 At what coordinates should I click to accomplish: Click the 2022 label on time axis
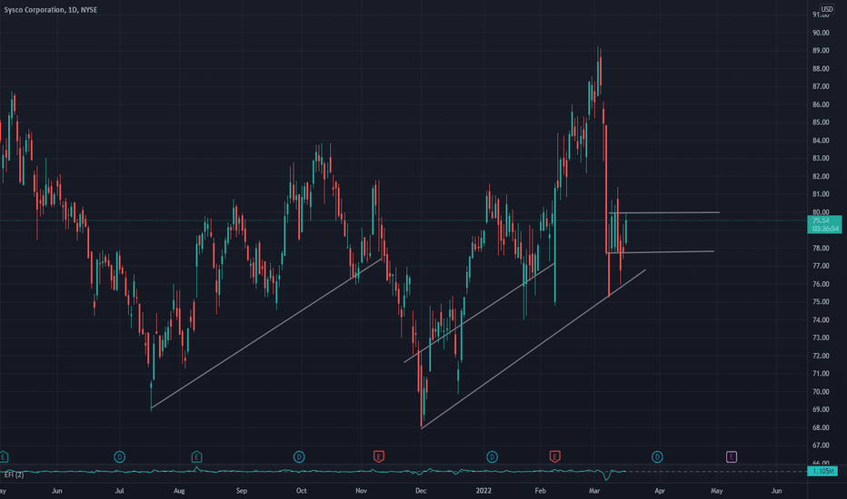[483, 491]
